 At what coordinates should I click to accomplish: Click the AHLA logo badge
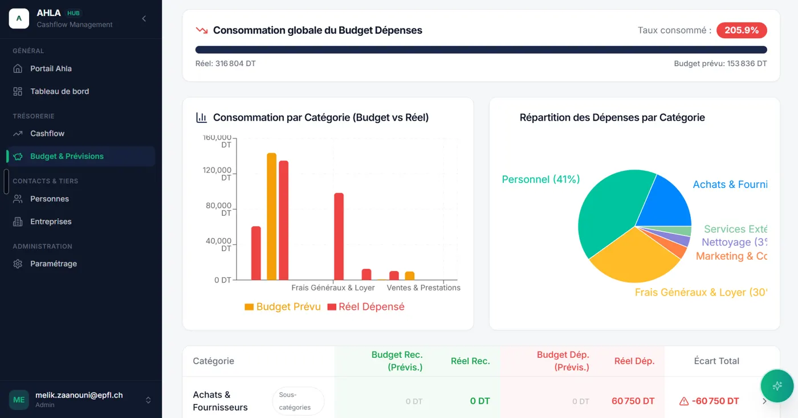tap(19, 19)
